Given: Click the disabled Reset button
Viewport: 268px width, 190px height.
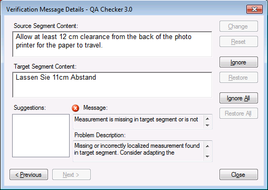Looking at the screenshot, I should (x=238, y=42).
